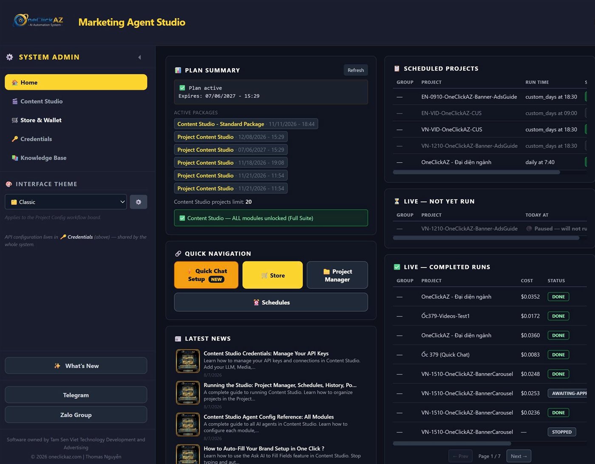Image resolution: width=595 pixels, height=464 pixels.
Task: Open the Store quick navigation button
Action: pyautogui.click(x=273, y=275)
